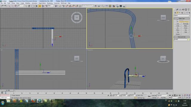Screen dimensions: 191x107
Task: Switch to Modify command panel tab
Action: click(x=177, y=10)
